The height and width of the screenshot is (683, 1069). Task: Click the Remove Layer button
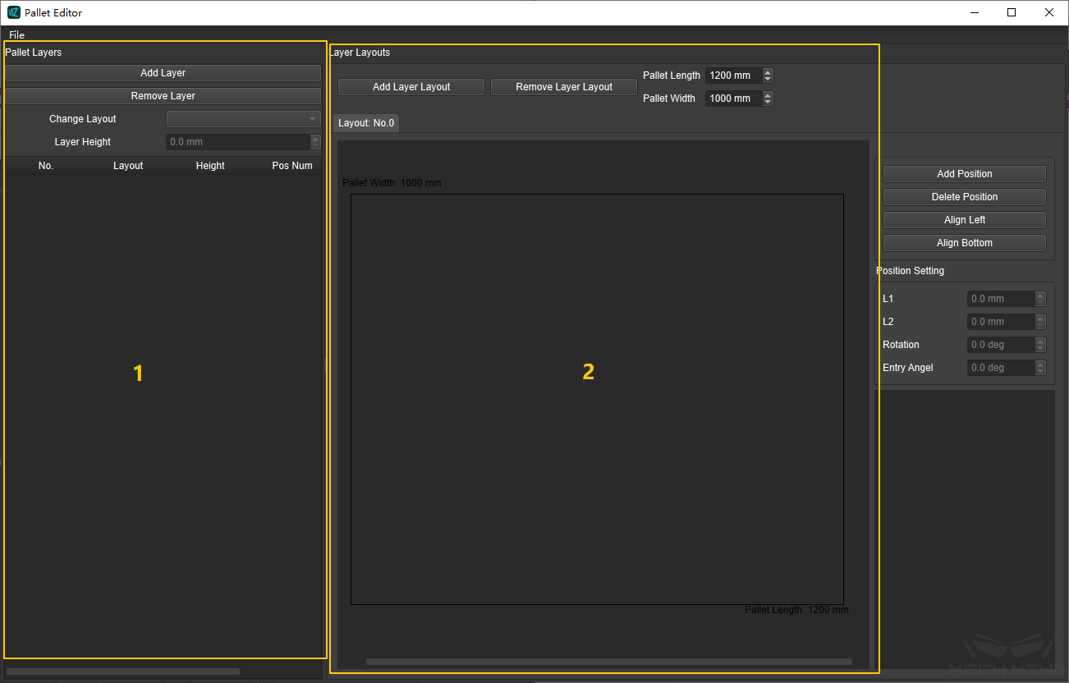click(163, 96)
